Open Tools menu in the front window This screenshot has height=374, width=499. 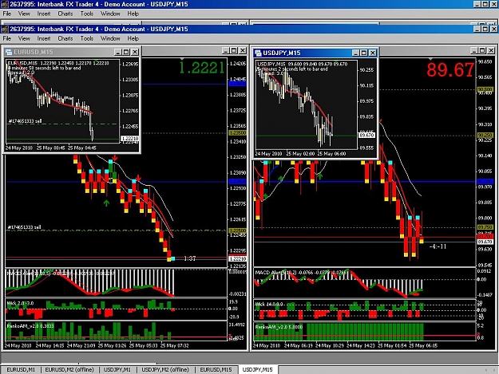tap(86, 38)
